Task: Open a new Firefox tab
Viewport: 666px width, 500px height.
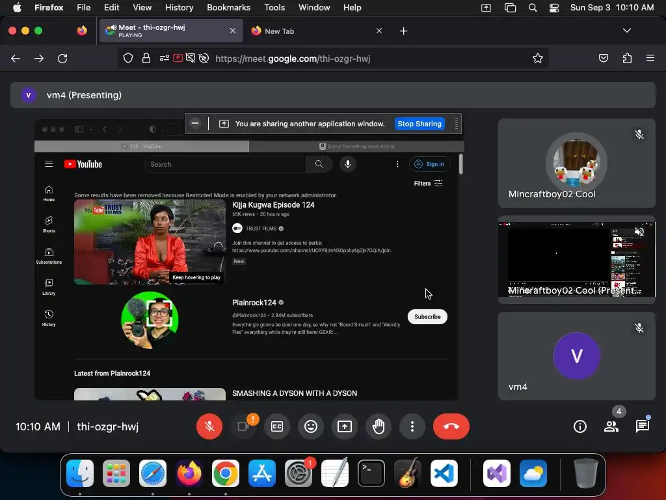Action: [x=403, y=31]
